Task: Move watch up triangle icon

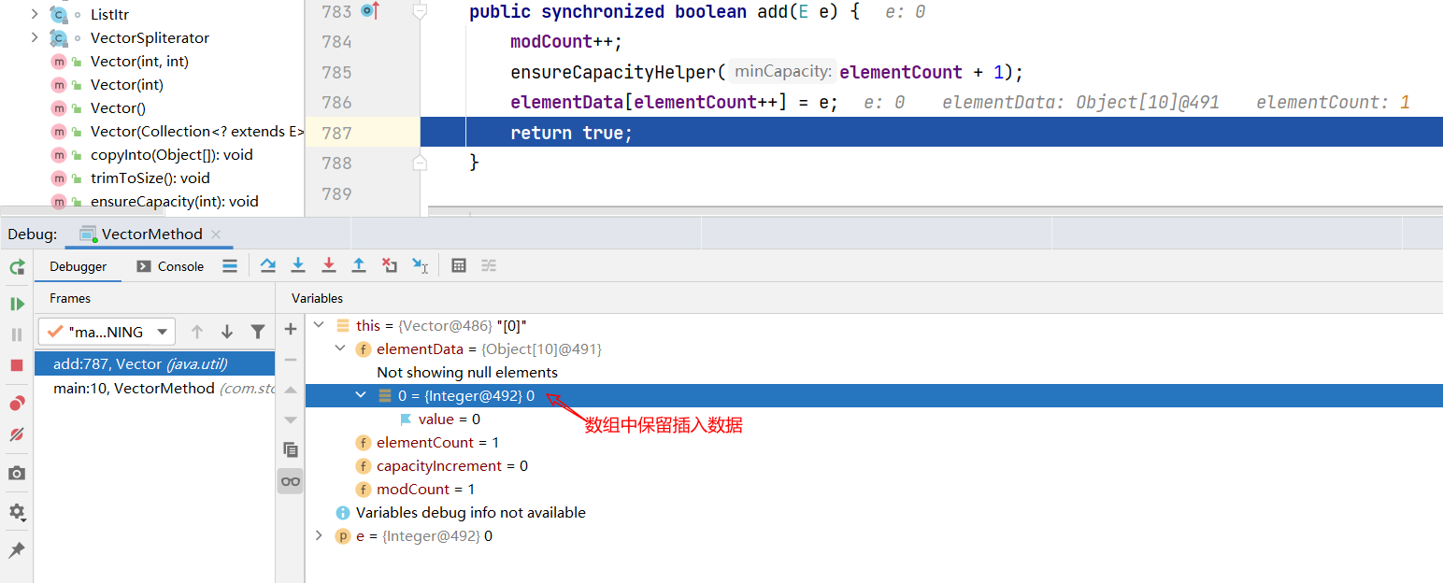Action: pos(291,390)
